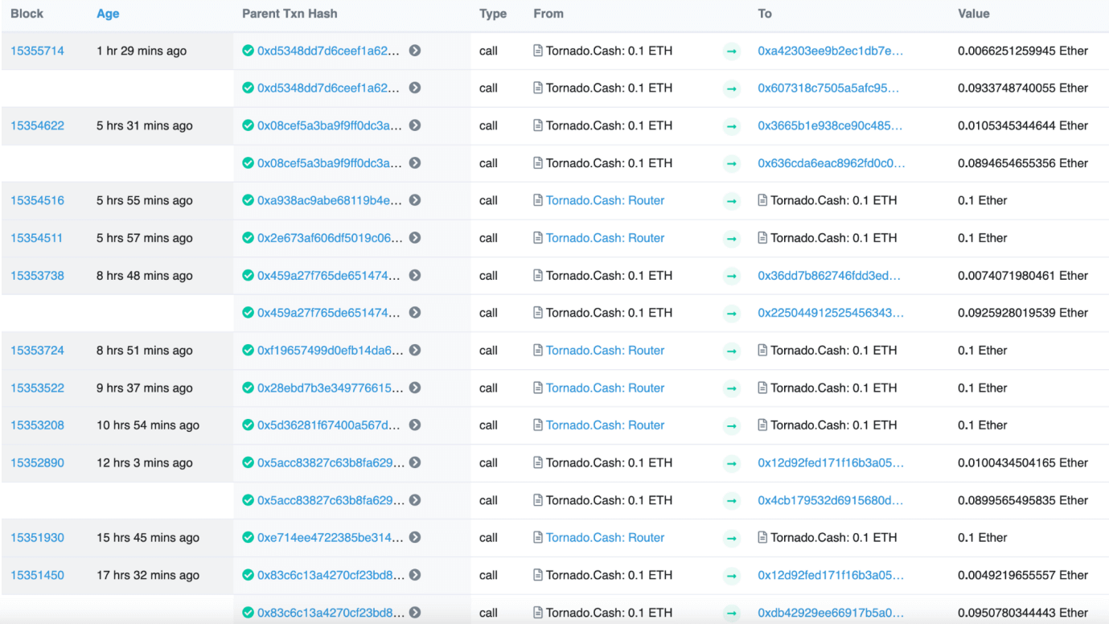
Task: Open recipient address 0x636cda6eac8962fd0c0…
Action: [x=832, y=163]
